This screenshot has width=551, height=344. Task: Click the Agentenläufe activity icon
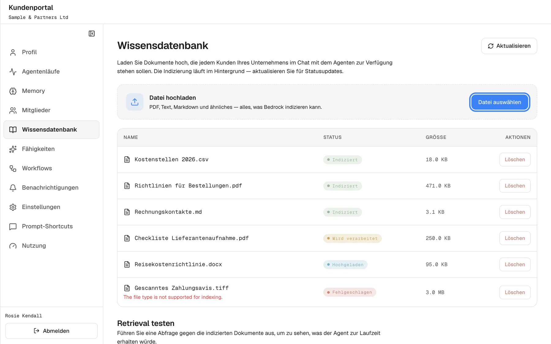tap(13, 72)
